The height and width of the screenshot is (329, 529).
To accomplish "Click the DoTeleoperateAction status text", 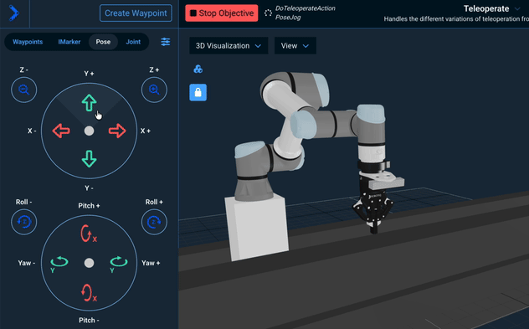I will [x=306, y=8].
